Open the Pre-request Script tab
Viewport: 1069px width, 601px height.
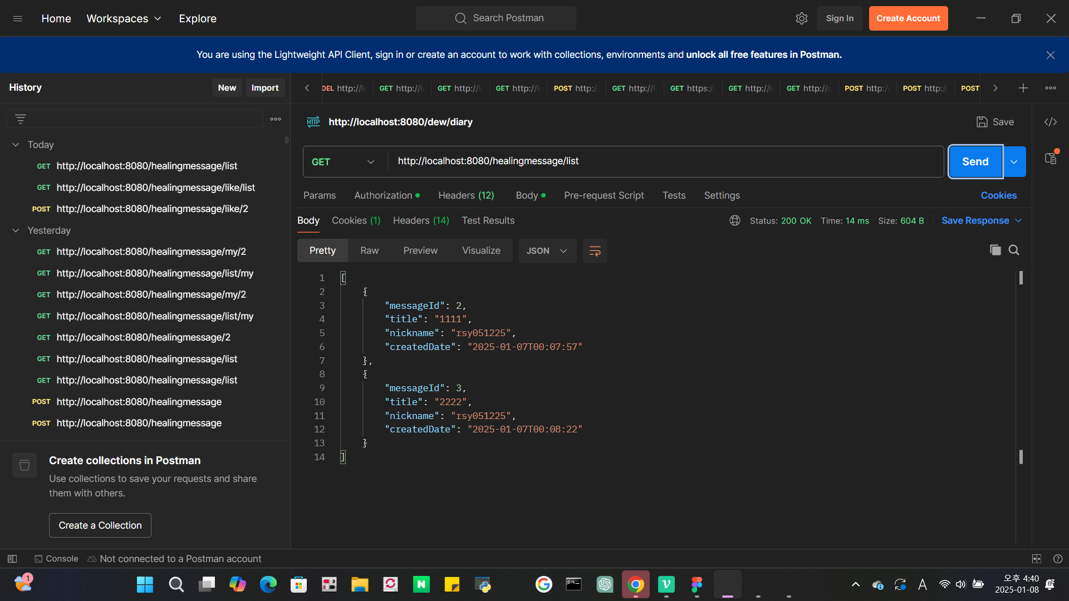point(604,196)
